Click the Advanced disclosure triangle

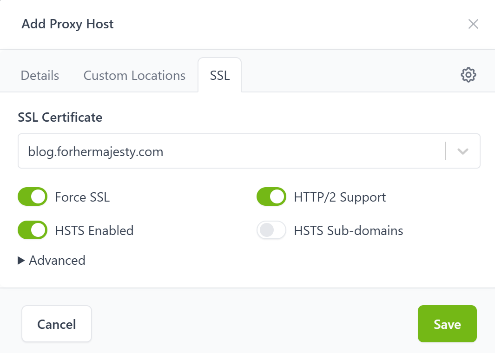[x=21, y=261]
